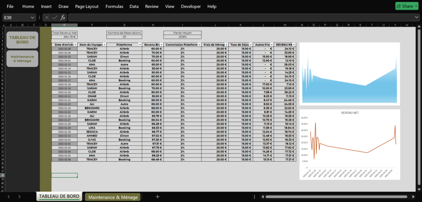Click the vertical scrollbar thumb

[x=419, y=107]
